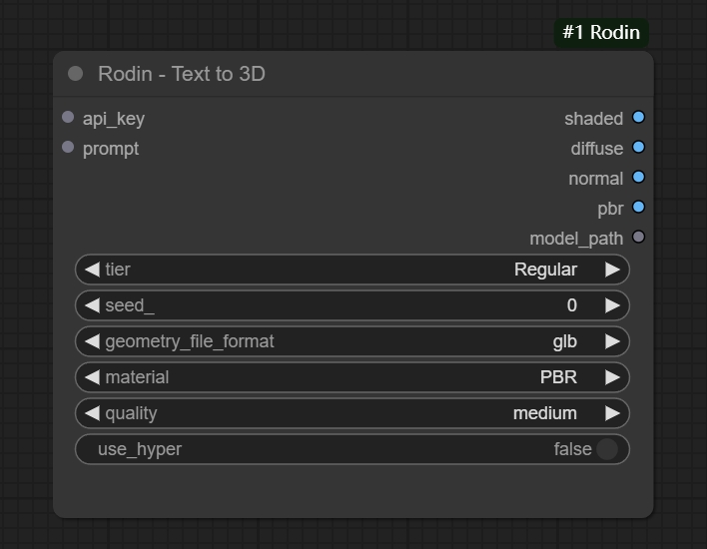
Task: Click the shaded output label
Action: [x=594, y=119]
